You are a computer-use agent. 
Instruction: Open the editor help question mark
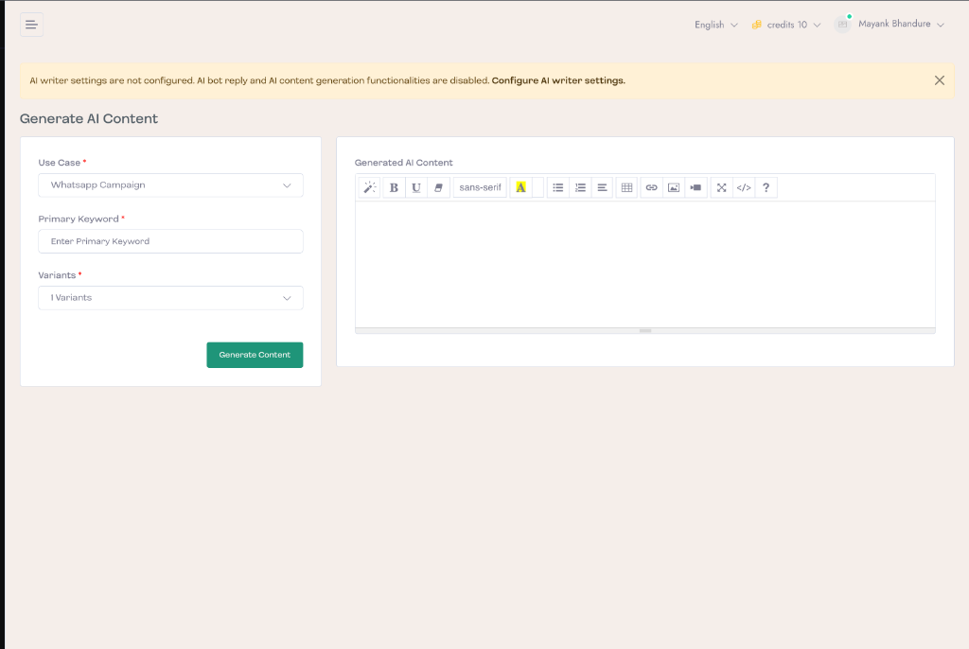pos(766,187)
